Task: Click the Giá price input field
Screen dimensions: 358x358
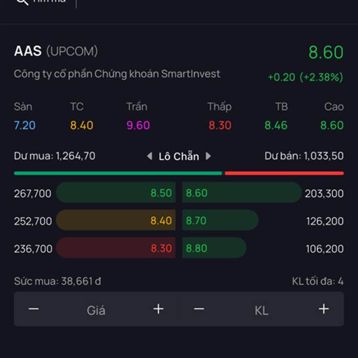Action: 96,310
